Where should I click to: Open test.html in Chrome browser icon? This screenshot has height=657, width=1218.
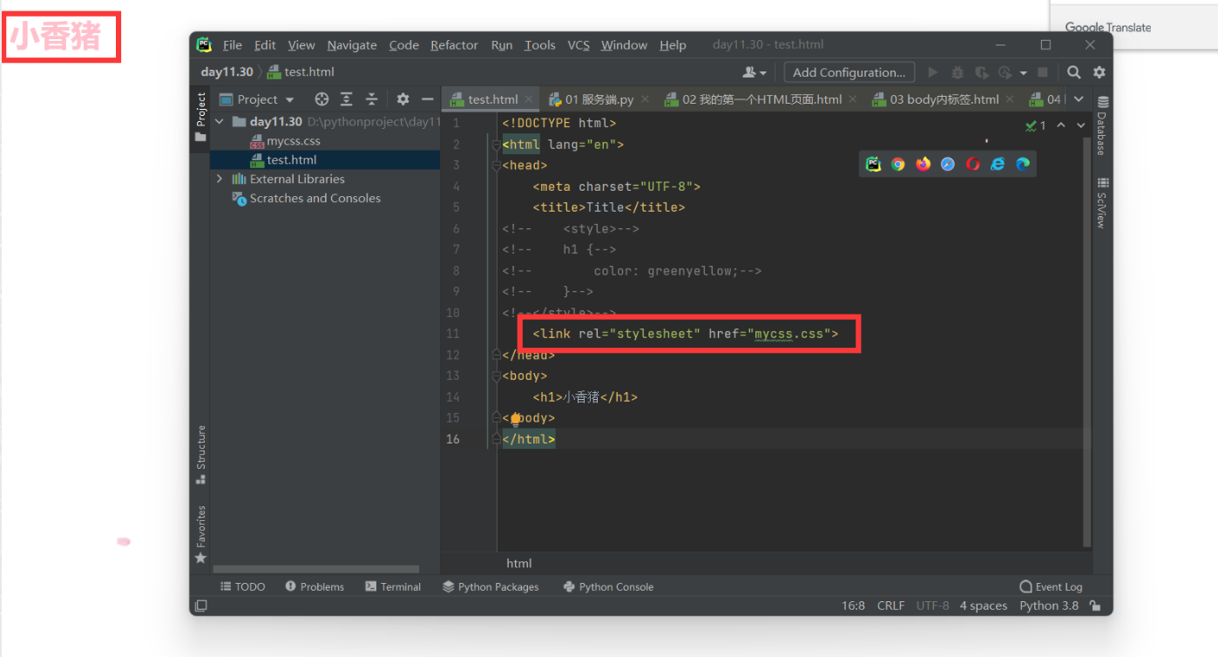pos(898,164)
